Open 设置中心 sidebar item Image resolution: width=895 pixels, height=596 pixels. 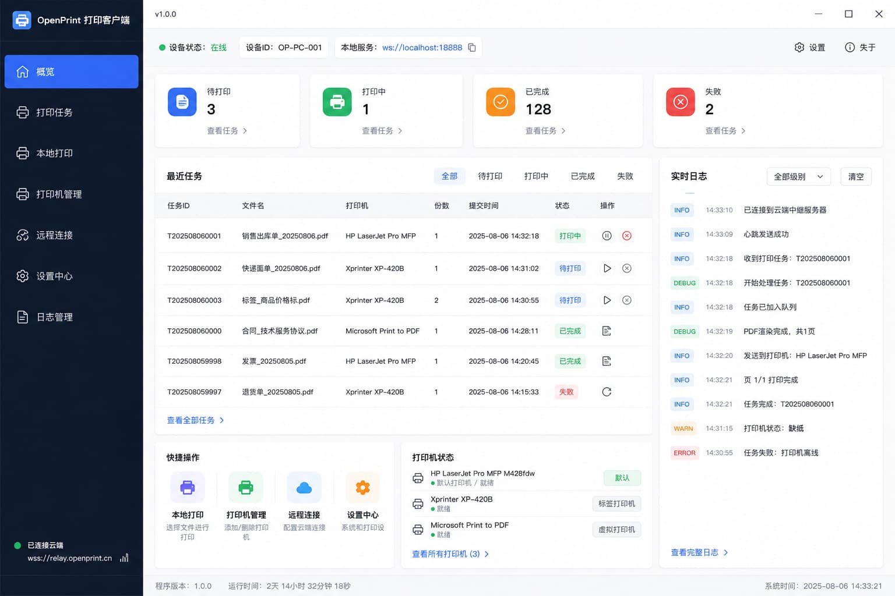coord(71,276)
